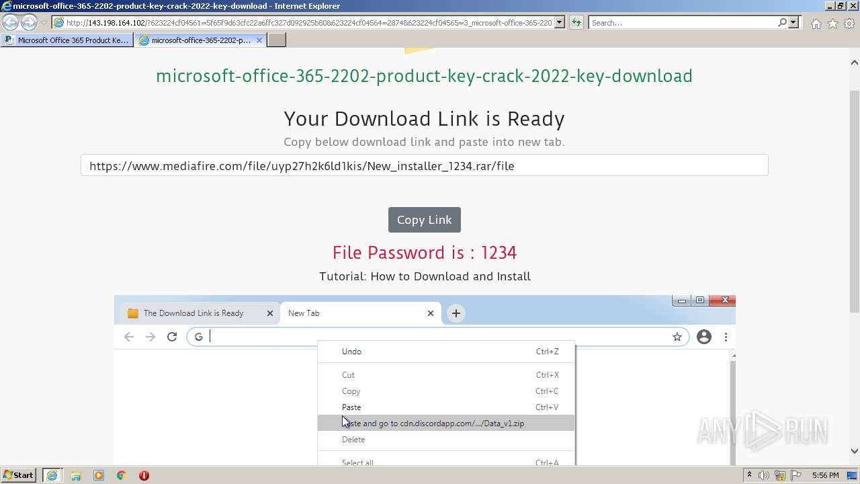This screenshot has height=484, width=860.
Task: Open the IE Home icon
Action: pos(816,24)
